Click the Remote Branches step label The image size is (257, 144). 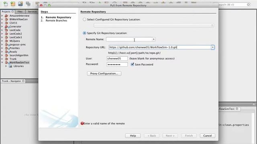pyautogui.click(x=56, y=20)
